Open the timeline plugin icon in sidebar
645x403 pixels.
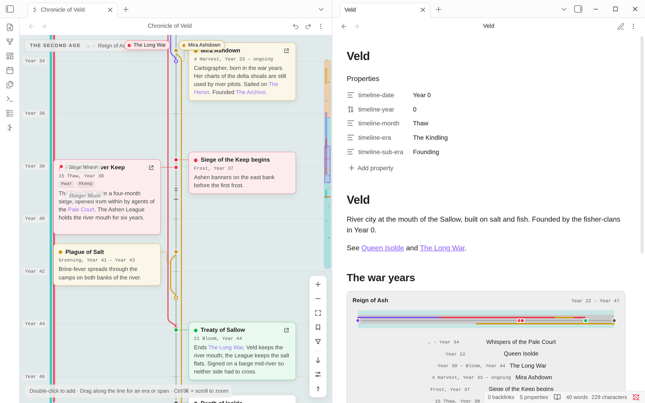tap(10, 128)
